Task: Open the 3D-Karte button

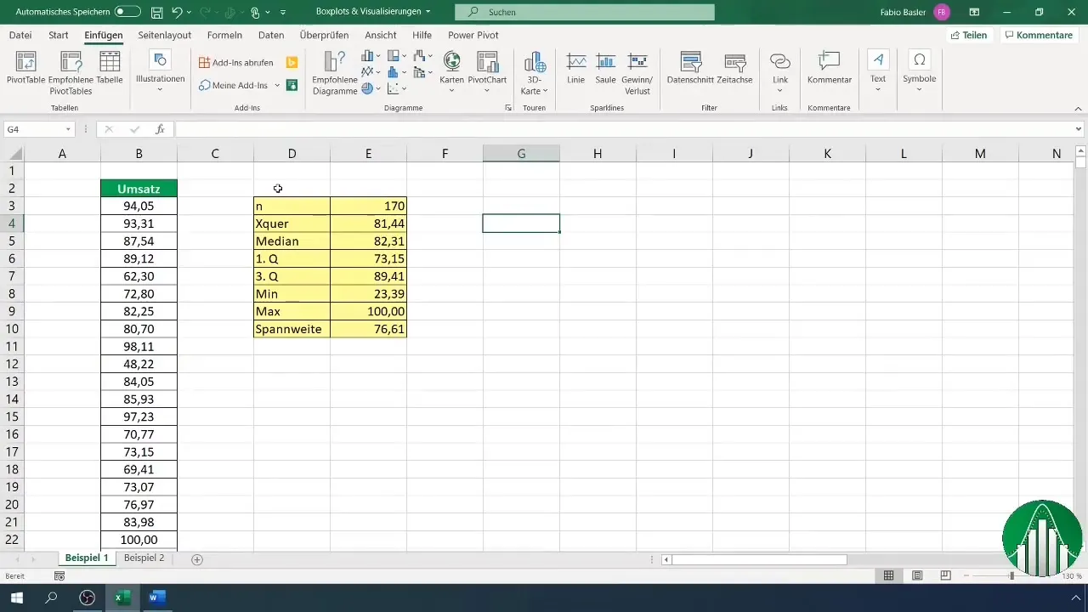Action: pos(534,72)
